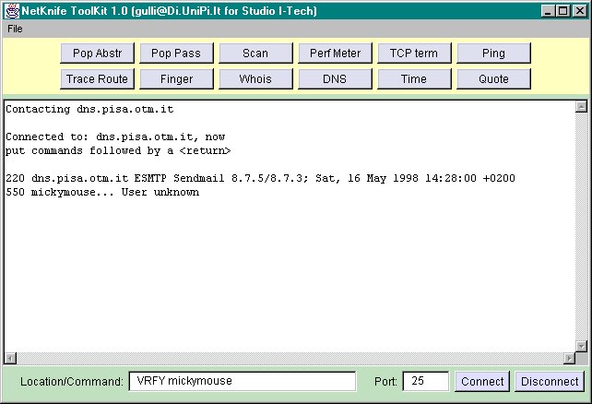Choose the Quote tool
592x404 pixels.
point(493,79)
